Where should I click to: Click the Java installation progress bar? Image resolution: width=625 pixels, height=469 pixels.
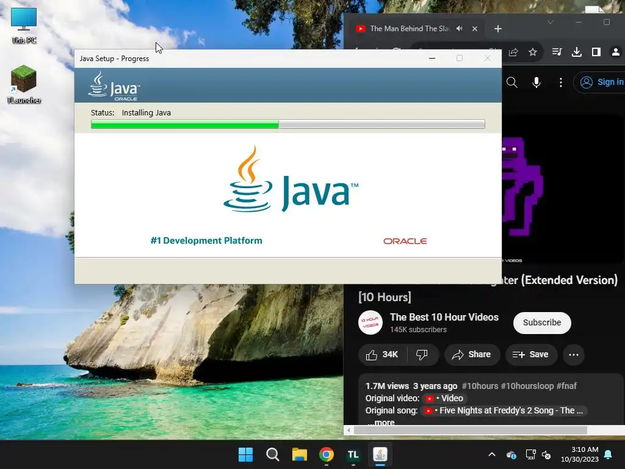point(288,125)
